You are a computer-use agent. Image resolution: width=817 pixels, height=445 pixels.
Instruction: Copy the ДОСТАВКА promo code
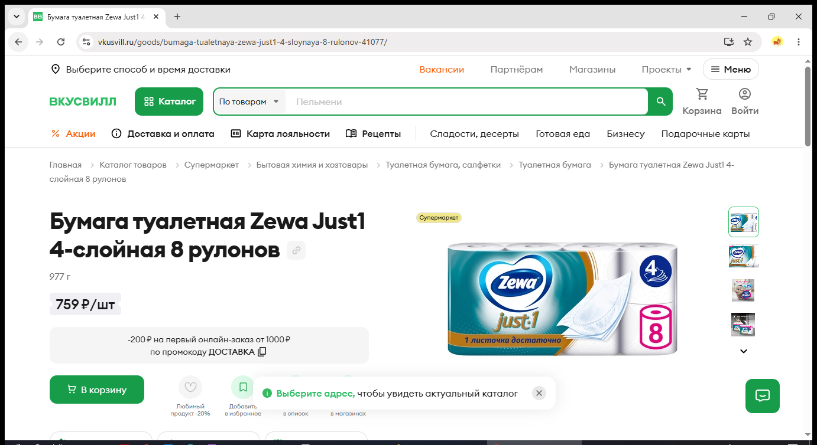(x=262, y=352)
